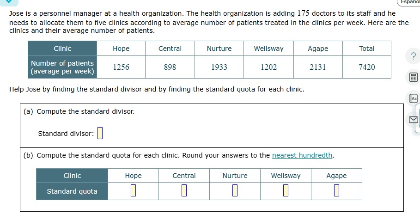420x220 pixels.
Task: Select the Nurture standard quota input
Action: (235, 190)
